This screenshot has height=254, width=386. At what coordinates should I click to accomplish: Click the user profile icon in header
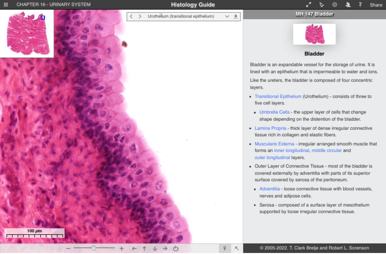[348, 5]
